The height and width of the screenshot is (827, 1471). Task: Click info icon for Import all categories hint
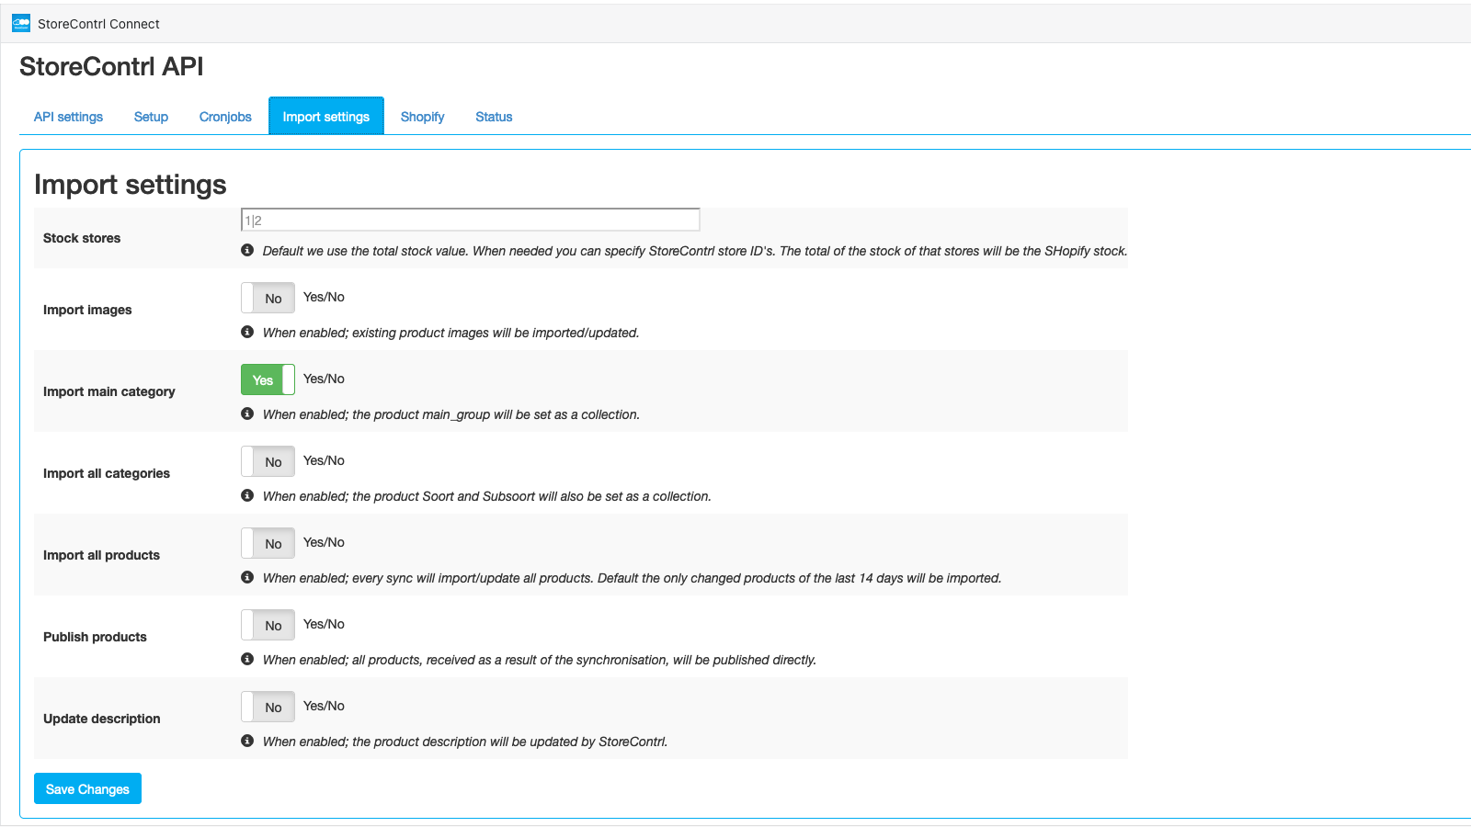247,495
